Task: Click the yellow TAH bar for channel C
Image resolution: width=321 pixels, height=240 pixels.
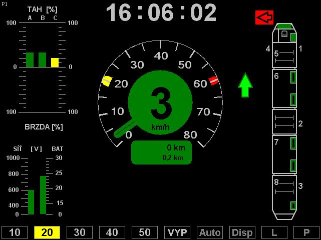Action: coord(55,62)
